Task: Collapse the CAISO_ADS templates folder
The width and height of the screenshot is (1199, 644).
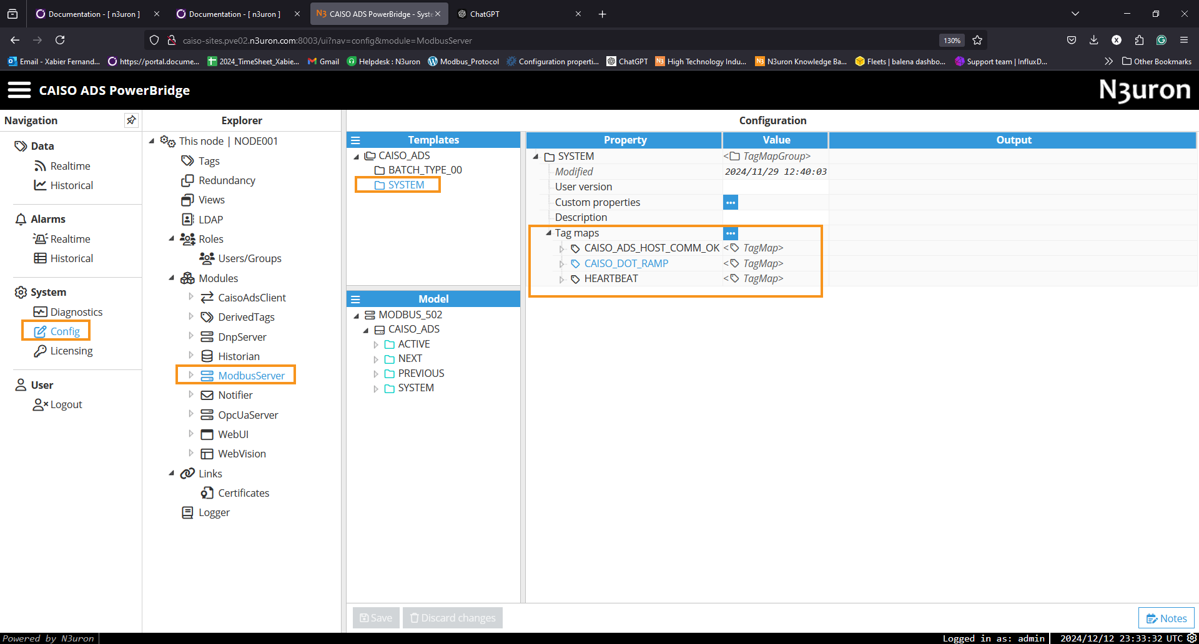Action: pyautogui.click(x=357, y=156)
